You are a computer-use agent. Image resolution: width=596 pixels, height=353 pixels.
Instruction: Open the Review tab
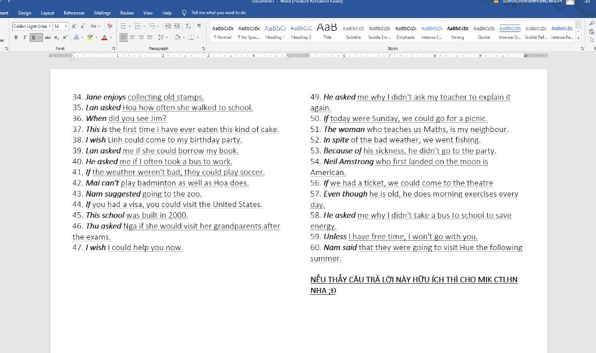[127, 13]
